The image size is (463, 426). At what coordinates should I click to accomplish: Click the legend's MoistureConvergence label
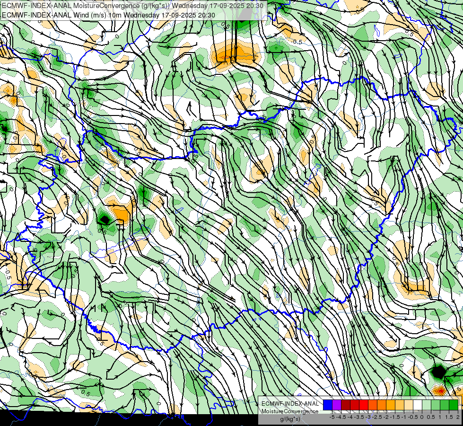tap(290, 411)
